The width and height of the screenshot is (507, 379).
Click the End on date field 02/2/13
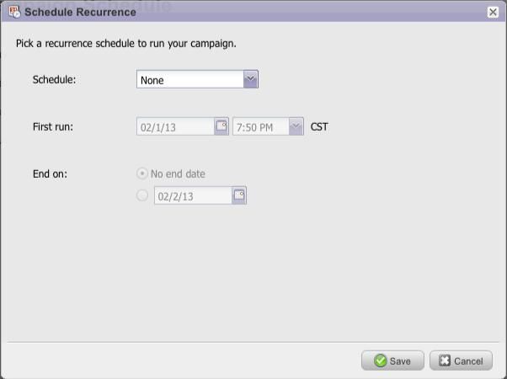(192, 196)
